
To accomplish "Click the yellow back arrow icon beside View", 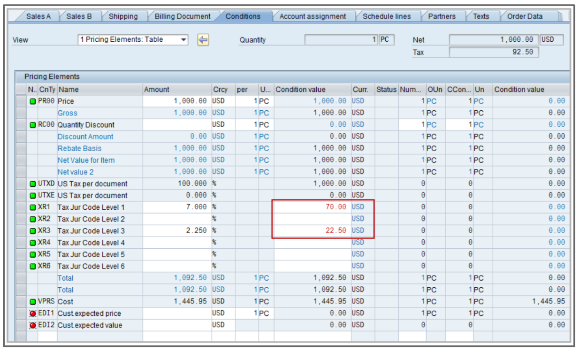I will pyautogui.click(x=203, y=40).
